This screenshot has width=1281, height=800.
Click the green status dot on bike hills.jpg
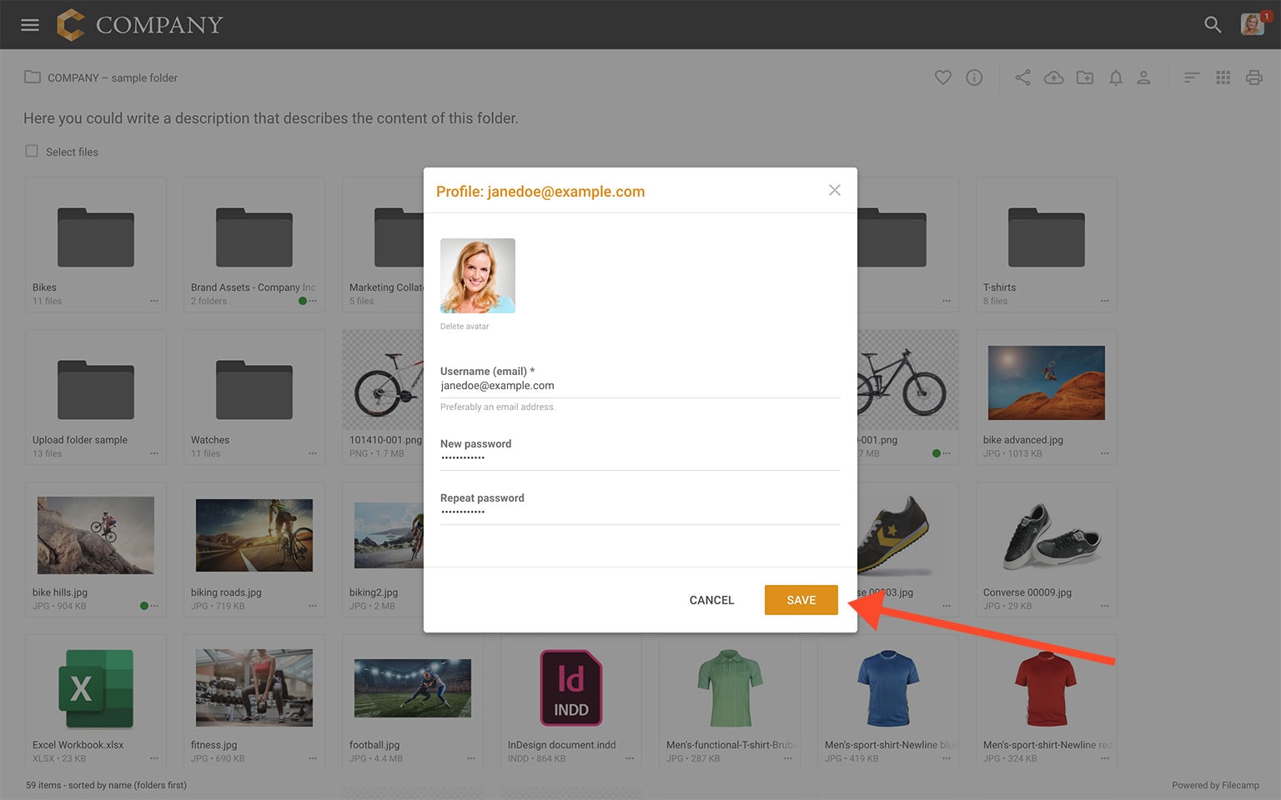(143, 606)
